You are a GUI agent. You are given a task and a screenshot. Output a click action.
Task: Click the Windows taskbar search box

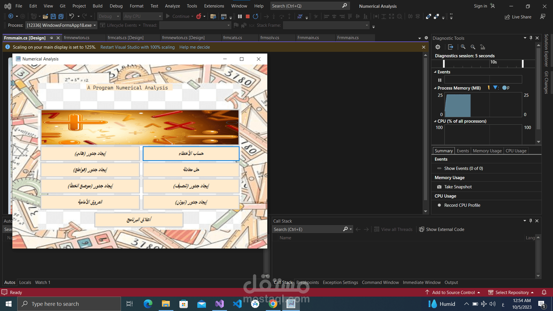coord(69,304)
